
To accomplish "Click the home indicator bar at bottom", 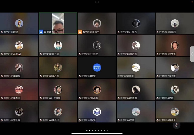I will (97, 133).
